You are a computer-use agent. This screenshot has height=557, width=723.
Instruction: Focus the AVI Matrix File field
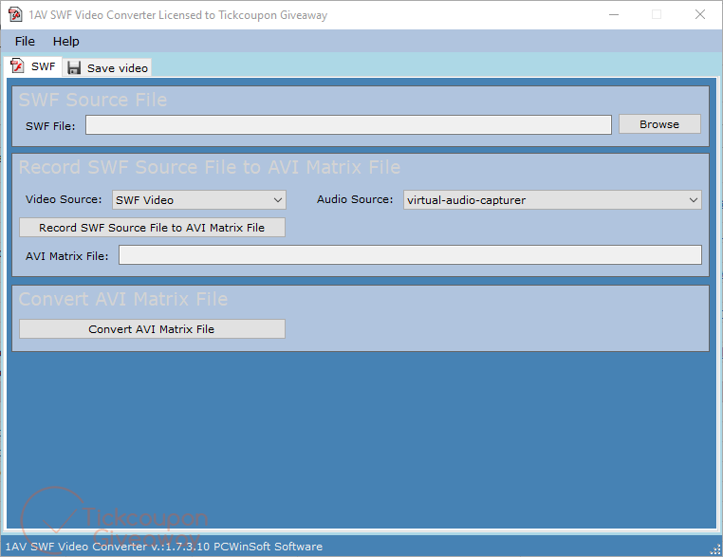click(x=411, y=255)
